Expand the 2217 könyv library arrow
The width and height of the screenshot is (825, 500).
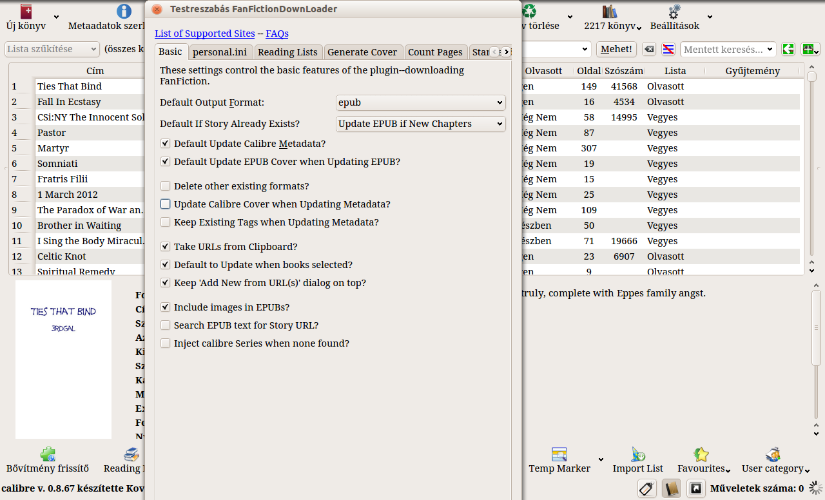(639, 27)
